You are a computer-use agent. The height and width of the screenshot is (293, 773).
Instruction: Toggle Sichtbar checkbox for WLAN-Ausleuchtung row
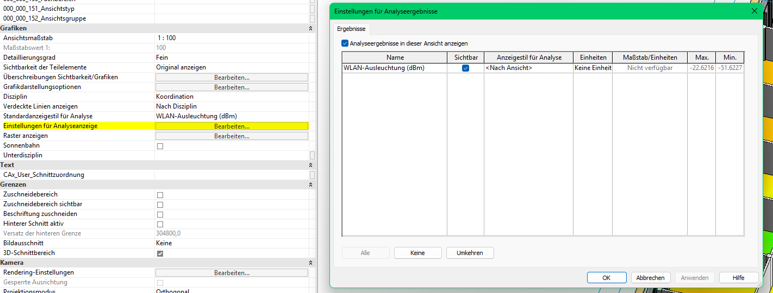click(465, 68)
